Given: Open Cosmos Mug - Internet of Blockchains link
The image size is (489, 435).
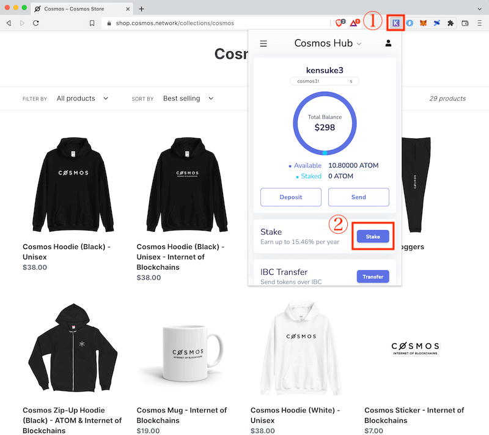Looking at the screenshot, I should pyautogui.click(x=182, y=415).
